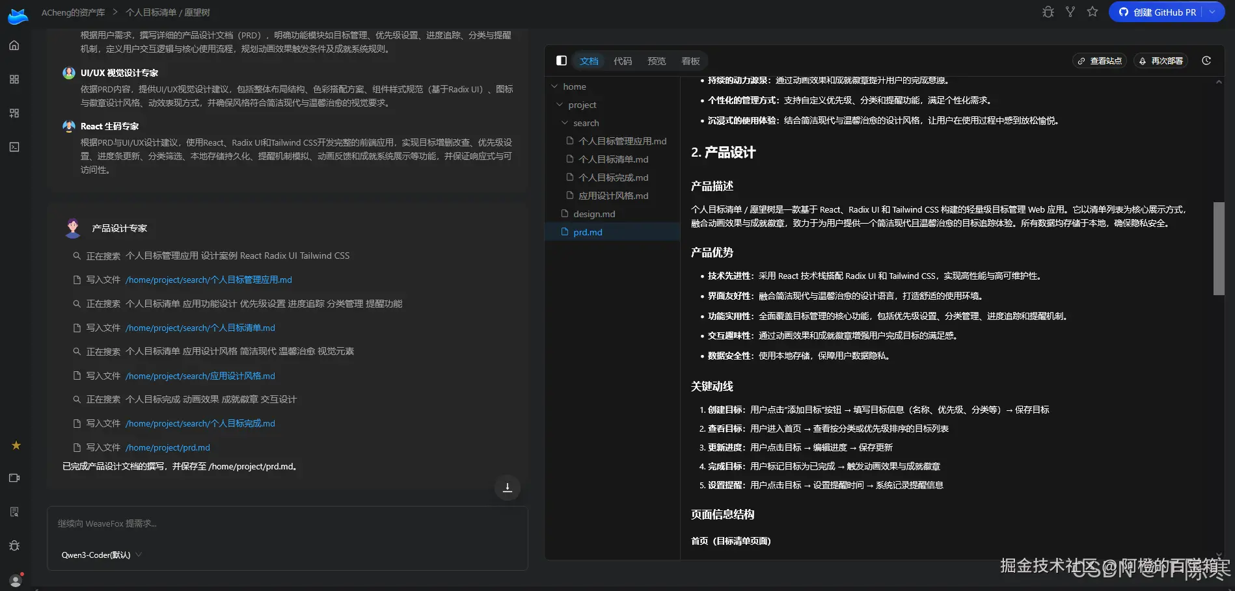Open the apps grid icon in sidebar
The width and height of the screenshot is (1235, 591).
coord(14,79)
